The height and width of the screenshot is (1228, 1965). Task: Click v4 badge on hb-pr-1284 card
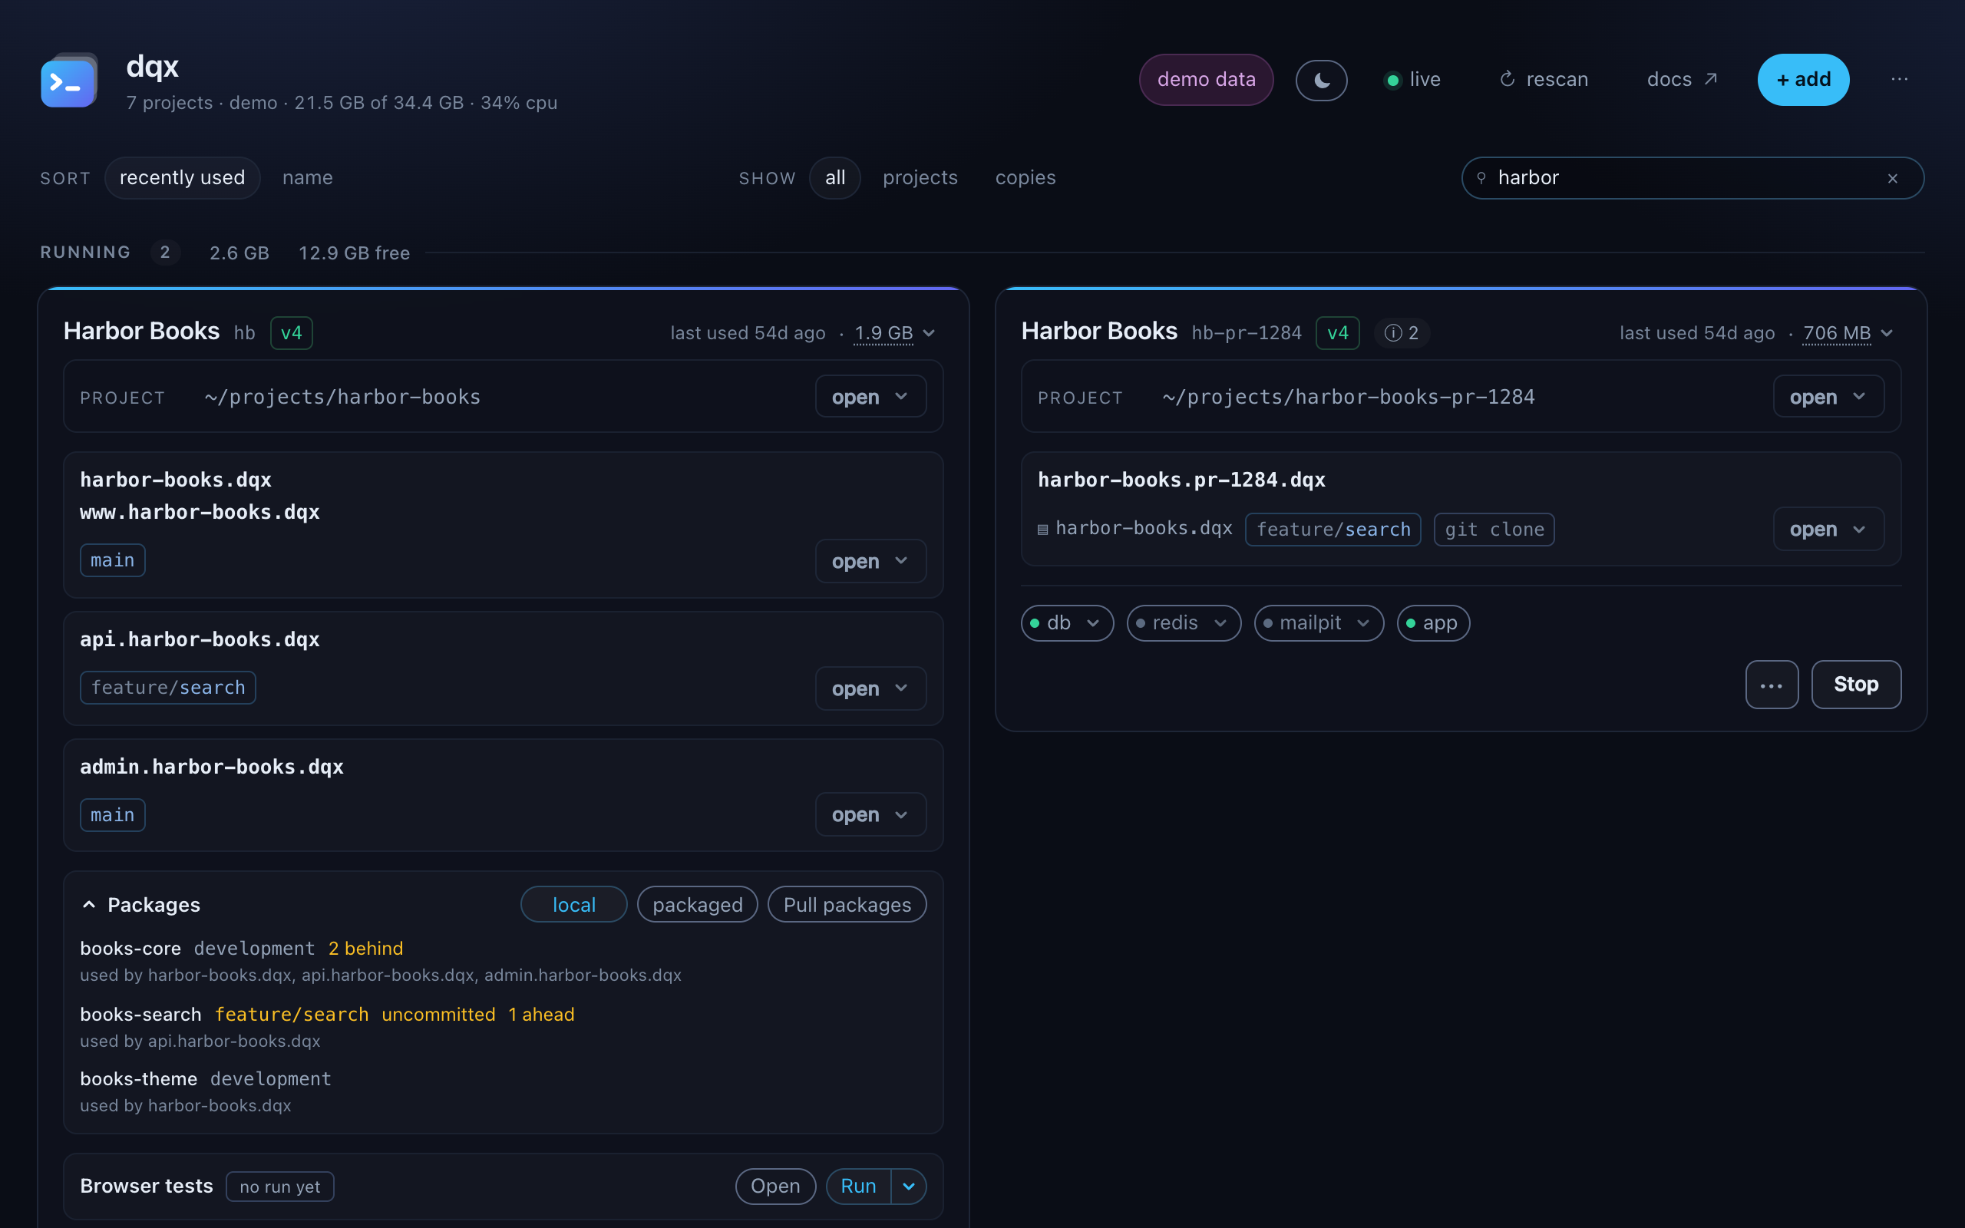click(1337, 333)
